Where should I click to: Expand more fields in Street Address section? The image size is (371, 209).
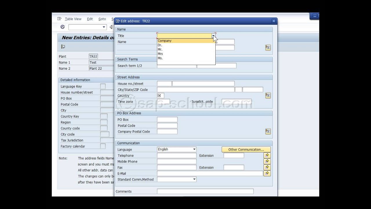(268, 96)
